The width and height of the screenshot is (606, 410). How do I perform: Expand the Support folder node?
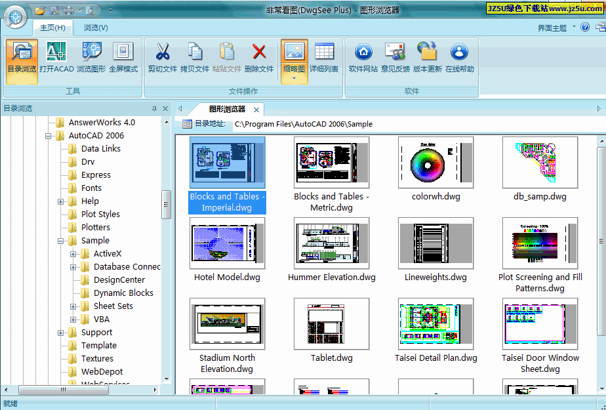tap(61, 333)
